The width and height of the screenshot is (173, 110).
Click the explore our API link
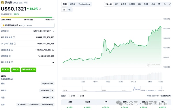point(166,96)
